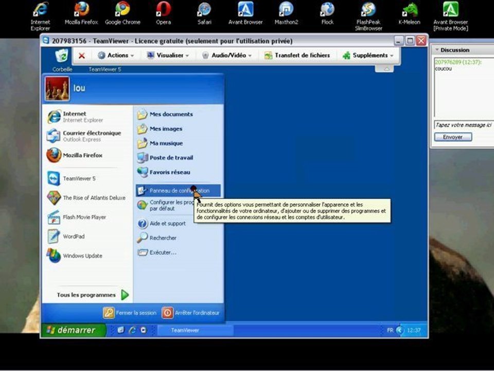Open The Rise of Atlantis Deluxe

click(86, 198)
